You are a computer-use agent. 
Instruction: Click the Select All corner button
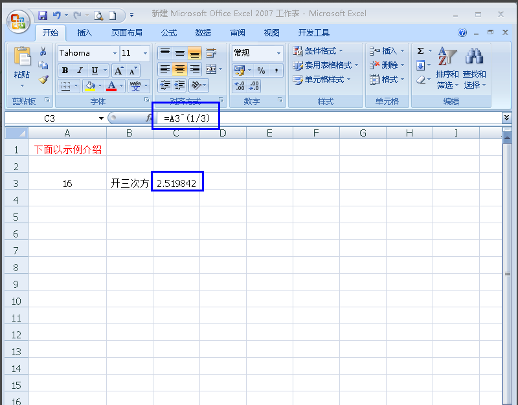(16, 133)
